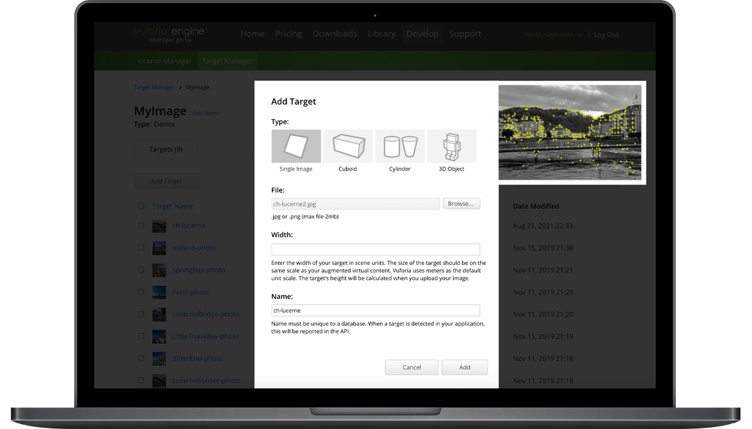Open the LittleTrunkBay-photo target link

pyautogui.click(x=206, y=336)
